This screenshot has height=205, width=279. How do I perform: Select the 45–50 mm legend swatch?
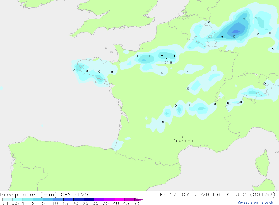click(x=129, y=199)
